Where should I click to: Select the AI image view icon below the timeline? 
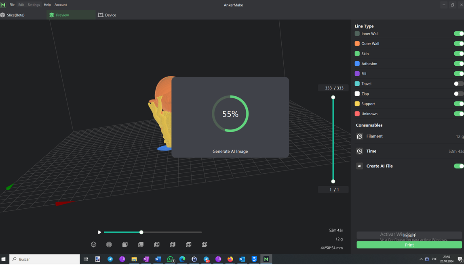(x=93, y=244)
